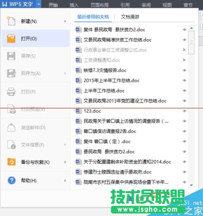Click the scroll down arrow of recent list
The width and height of the screenshot is (203, 216).
191,185
